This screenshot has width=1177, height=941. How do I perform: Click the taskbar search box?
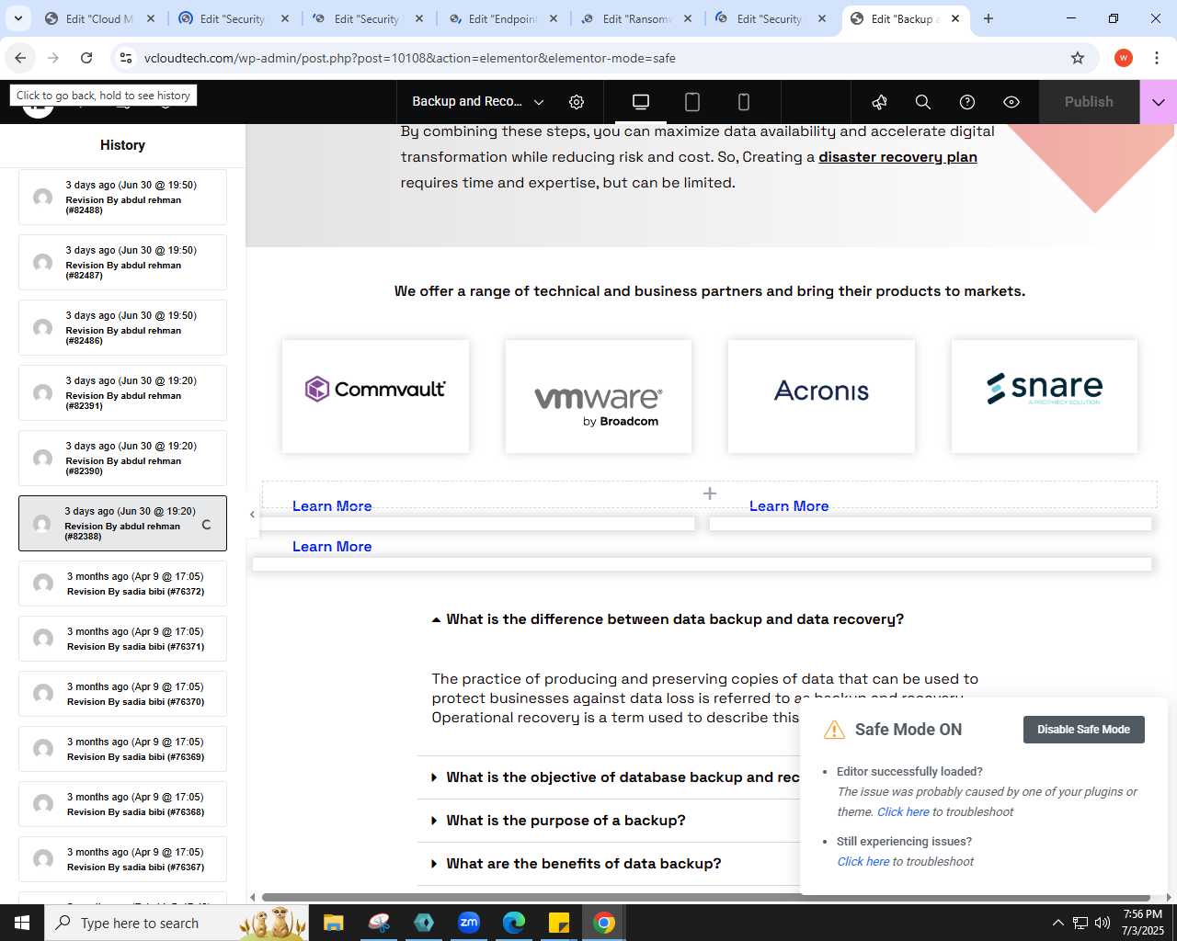175,923
